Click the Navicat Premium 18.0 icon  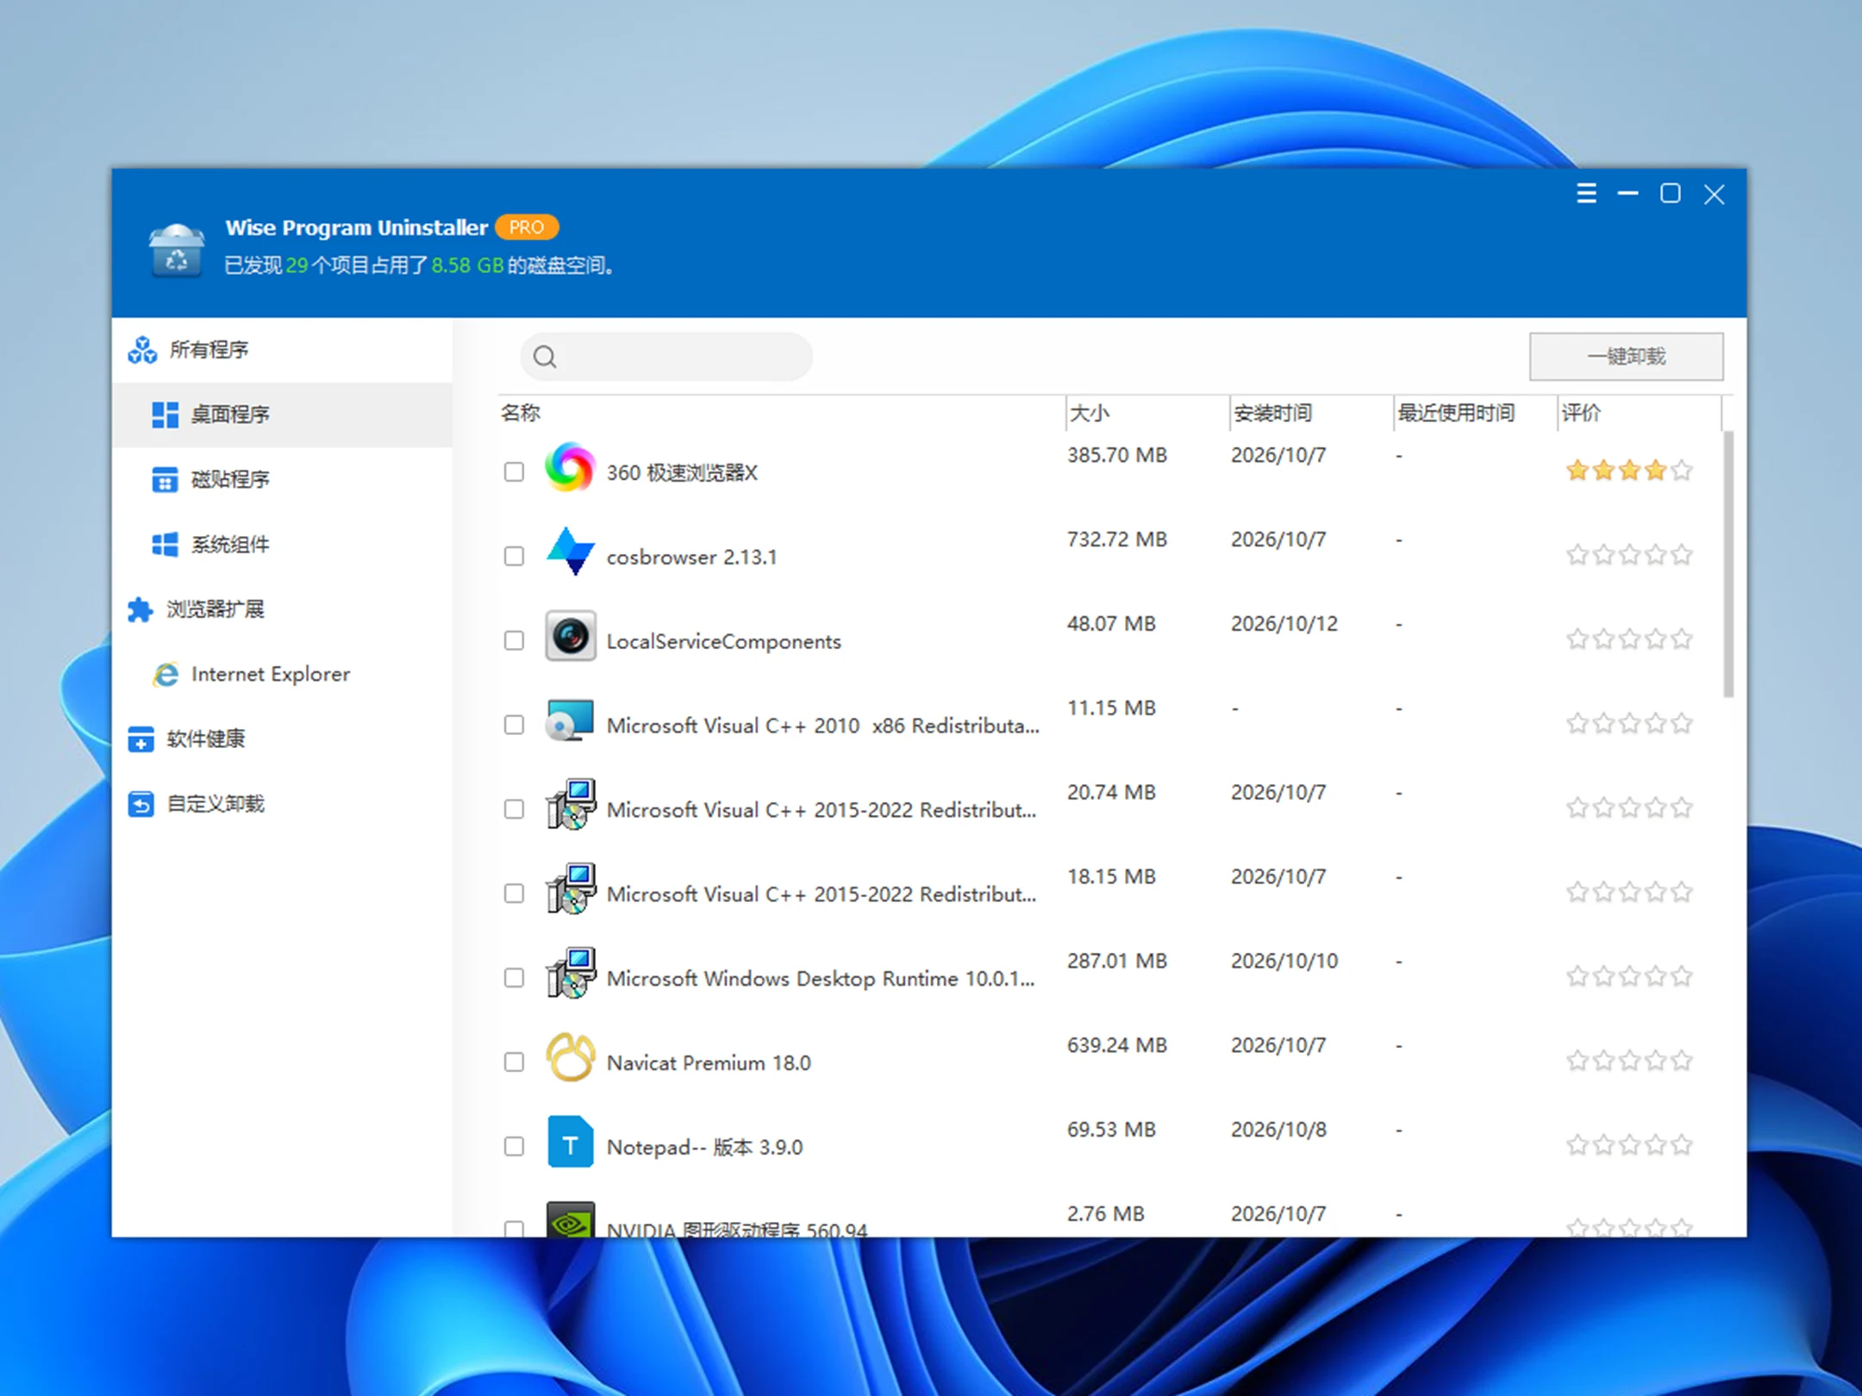[x=569, y=1058]
